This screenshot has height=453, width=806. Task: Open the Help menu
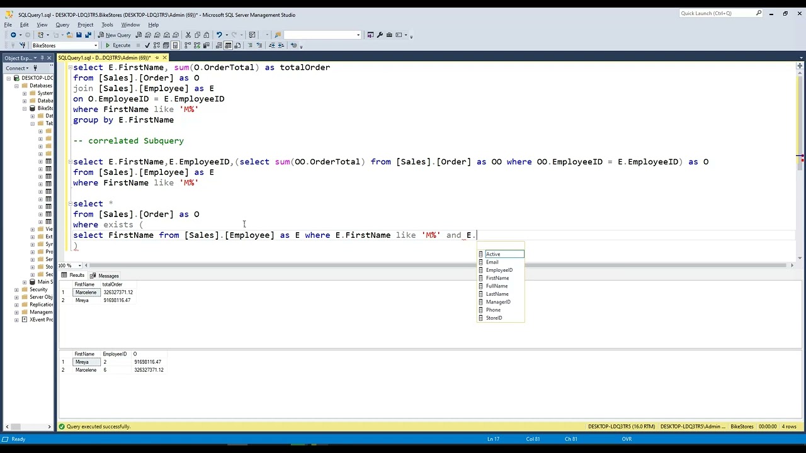click(x=153, y=25)
